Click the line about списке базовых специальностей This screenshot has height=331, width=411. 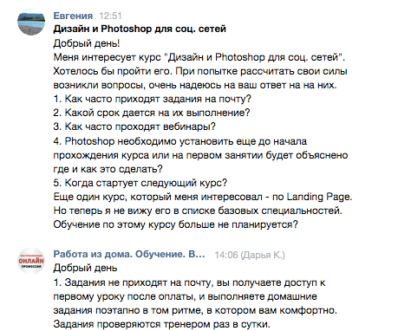198,211
